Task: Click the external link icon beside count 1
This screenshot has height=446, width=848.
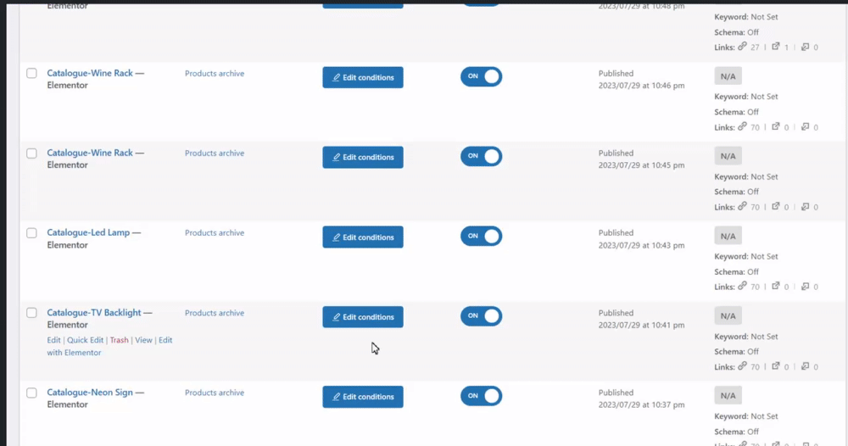Action: (776, 47)
